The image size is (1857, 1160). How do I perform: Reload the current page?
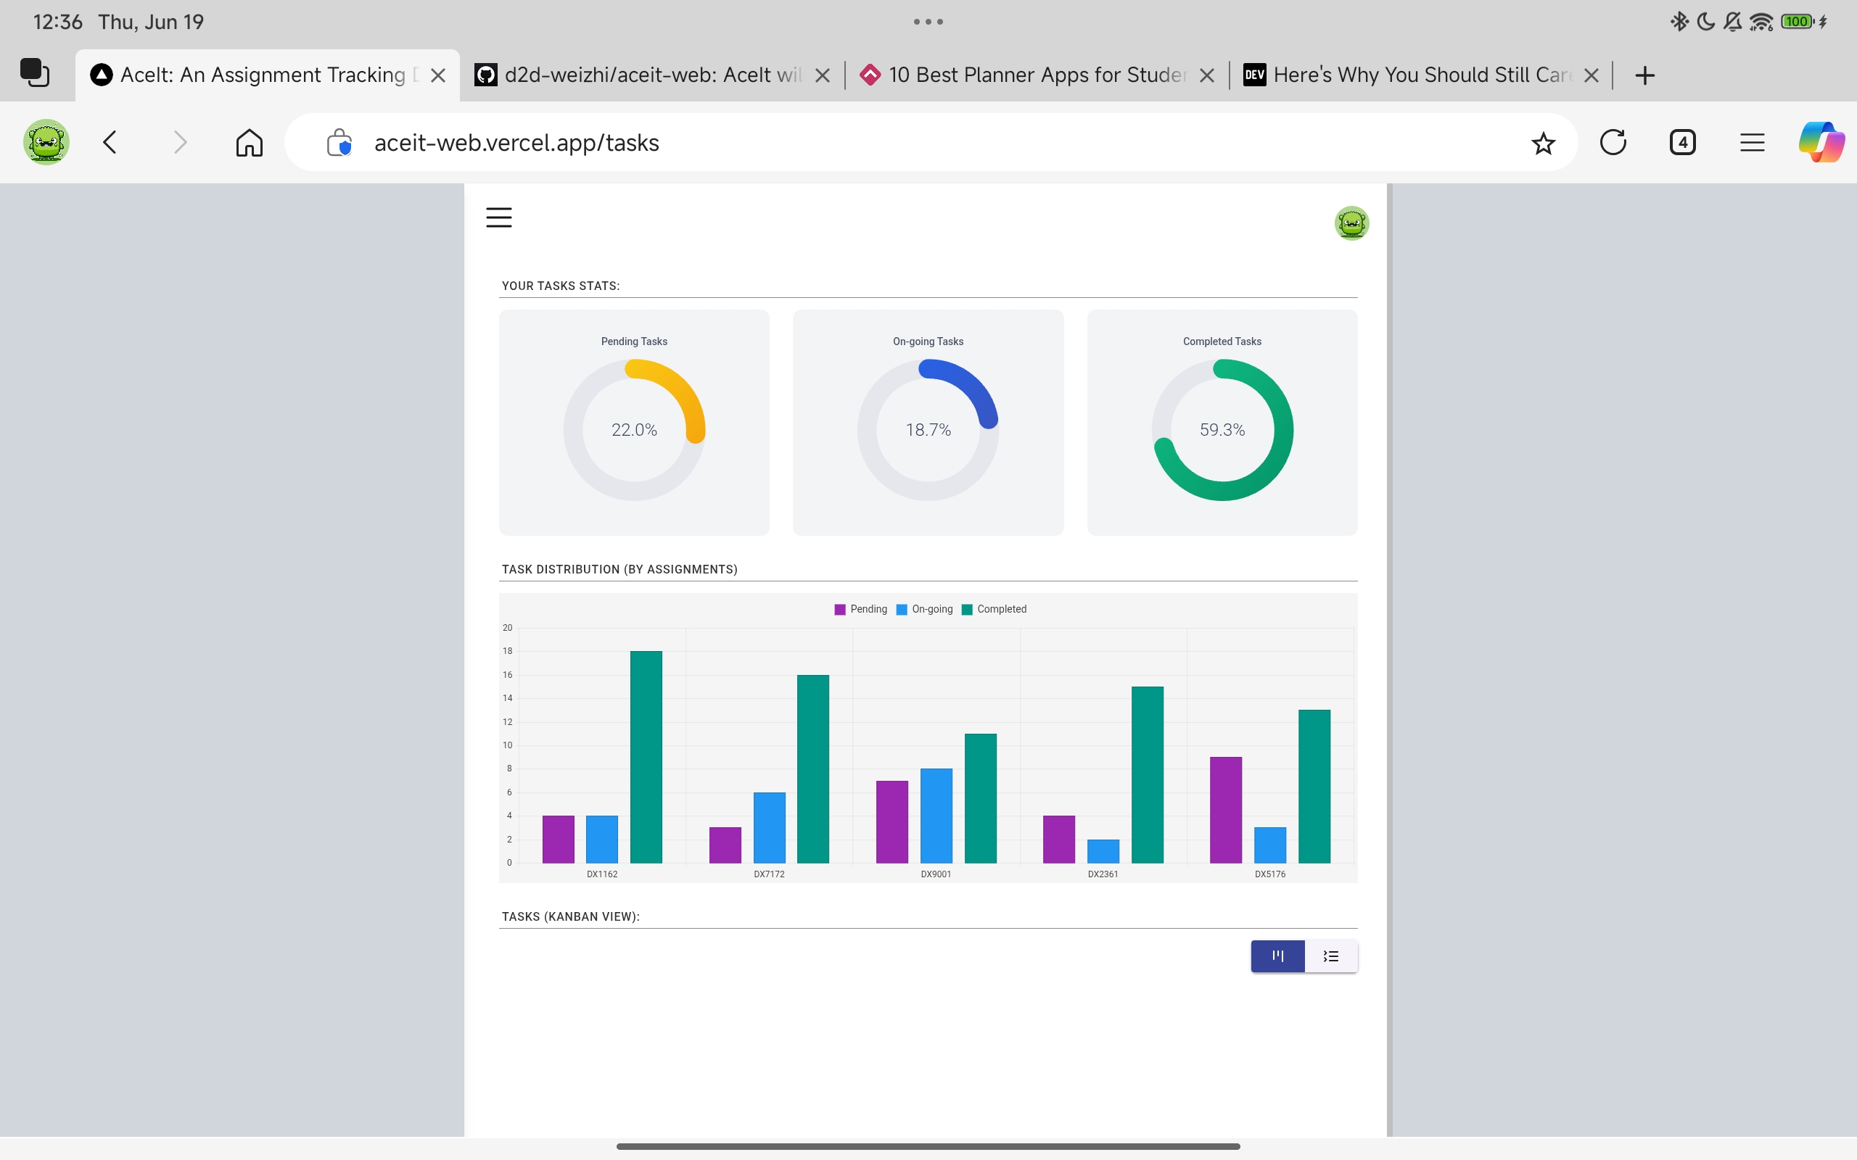[1613, 142]
